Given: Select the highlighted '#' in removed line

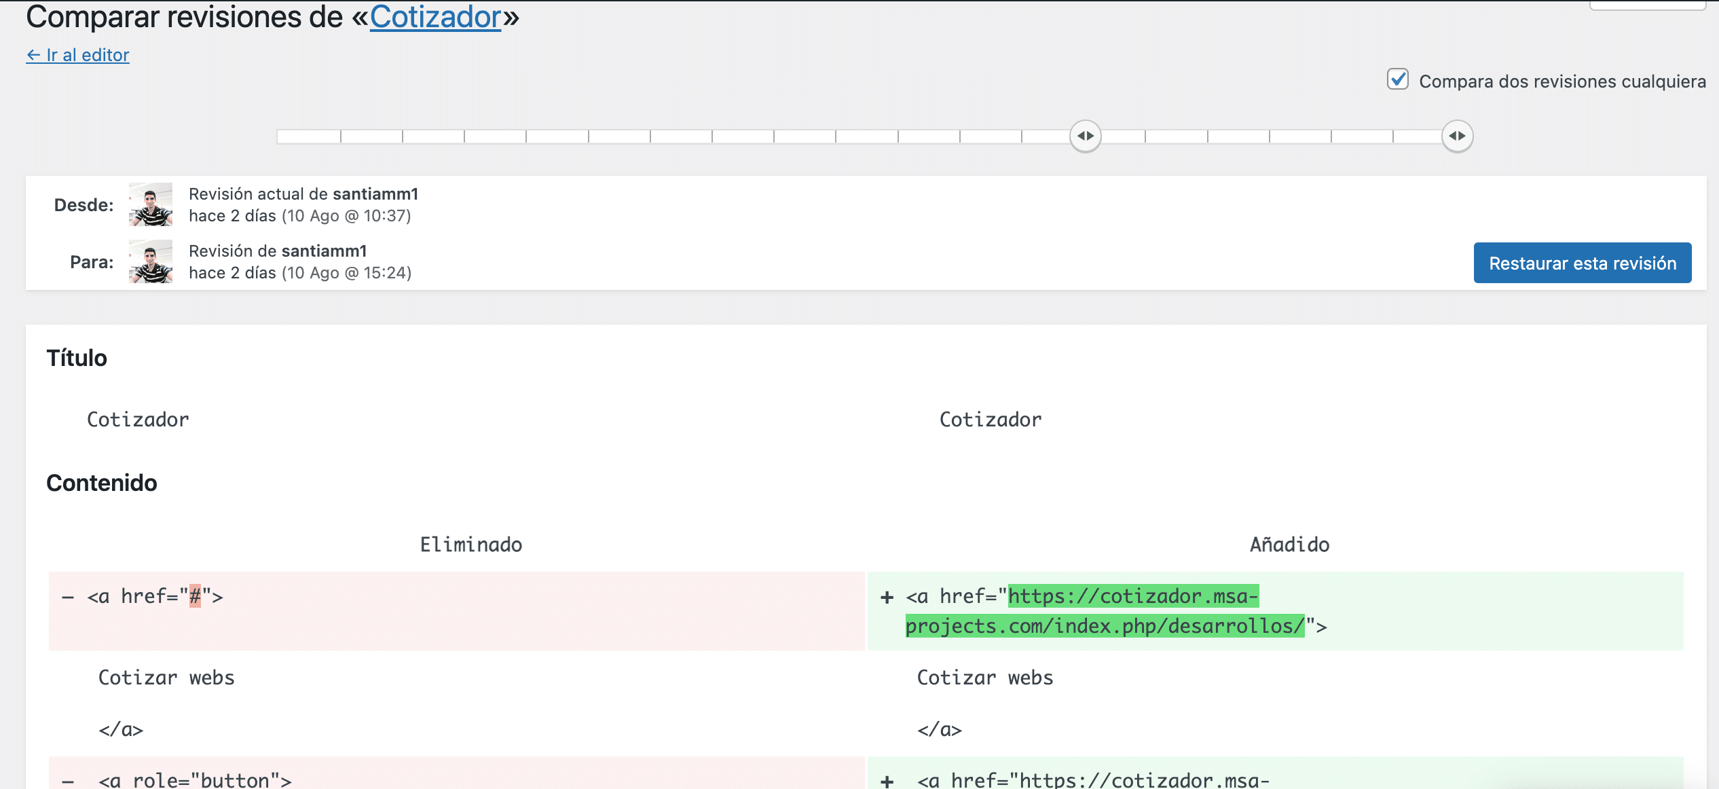Looking at the screenshot, I should click(x=195, y=596).
